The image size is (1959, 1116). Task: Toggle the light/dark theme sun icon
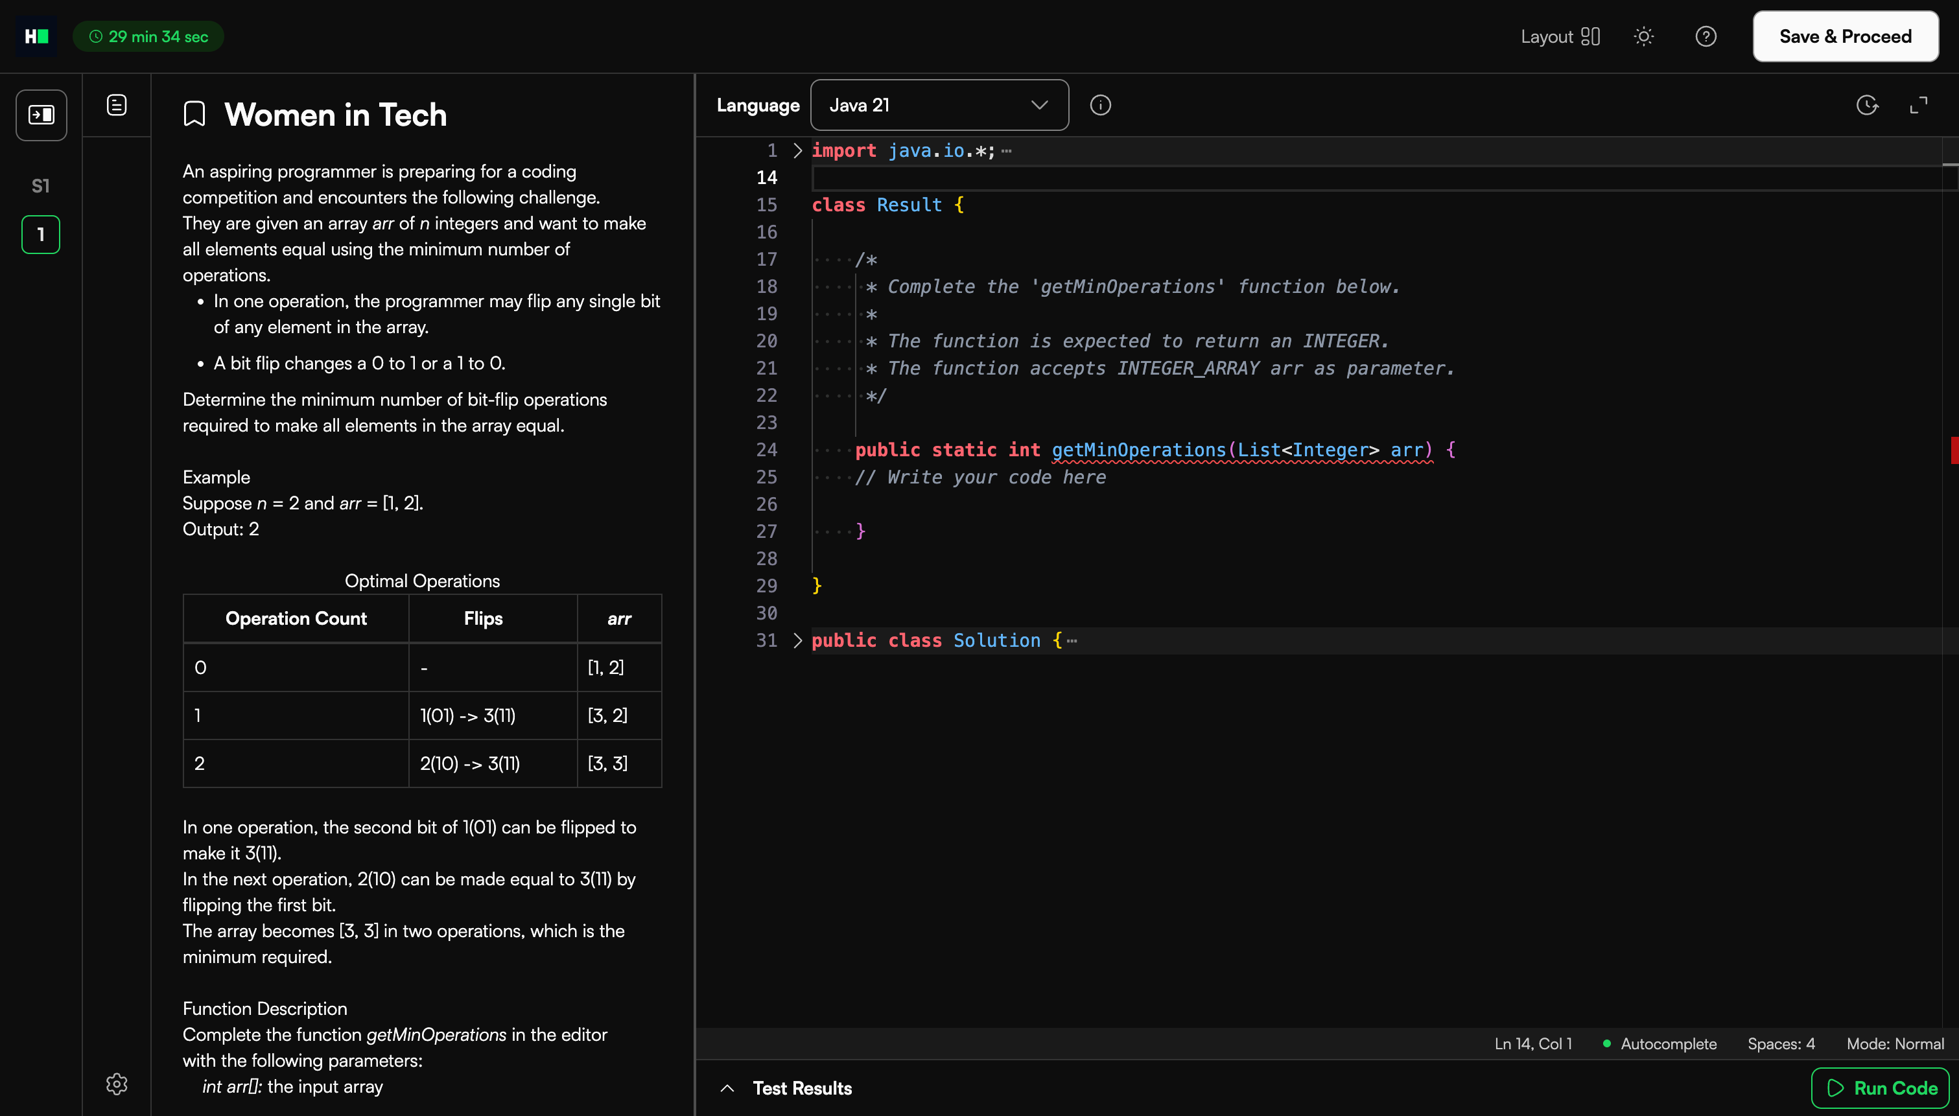coord(1643,36)
